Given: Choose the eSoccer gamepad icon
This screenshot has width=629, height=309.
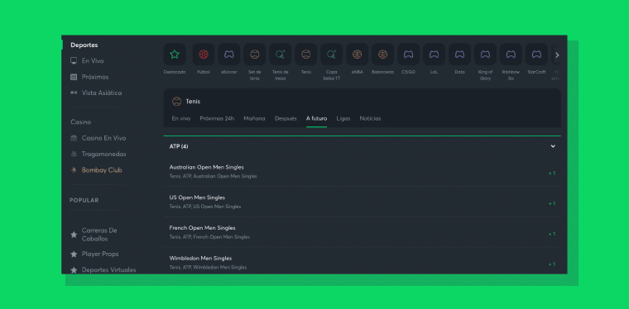Looking at the screenshot, I should pos(229,55).
